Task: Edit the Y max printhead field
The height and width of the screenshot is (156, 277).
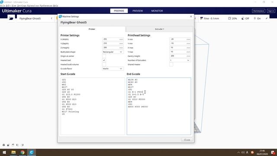Action: coord(180,52)
